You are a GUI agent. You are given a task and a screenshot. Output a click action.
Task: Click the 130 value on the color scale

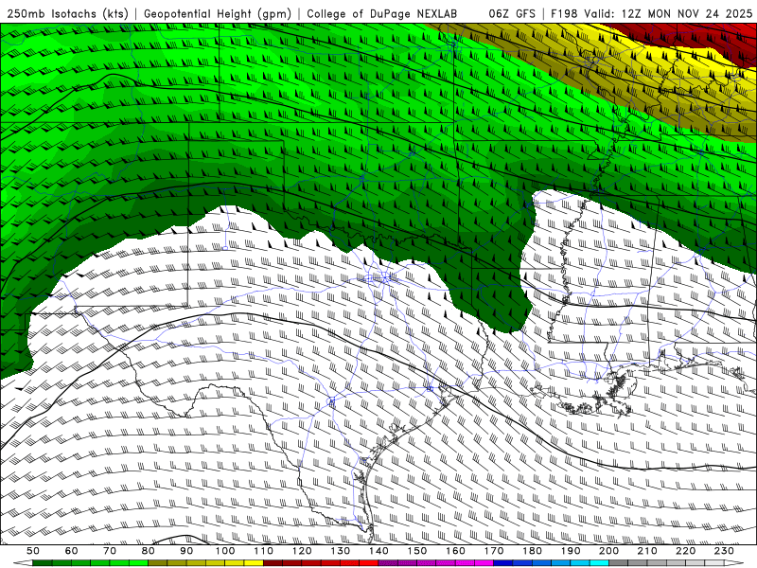341,551
